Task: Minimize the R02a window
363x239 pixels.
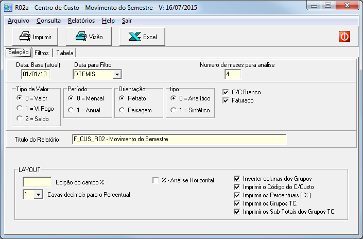Action: pyautogui.click(x=314, y=6)
